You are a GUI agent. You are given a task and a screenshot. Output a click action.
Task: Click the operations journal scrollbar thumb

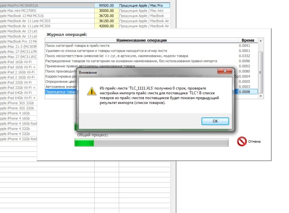[x=260, y=72]
